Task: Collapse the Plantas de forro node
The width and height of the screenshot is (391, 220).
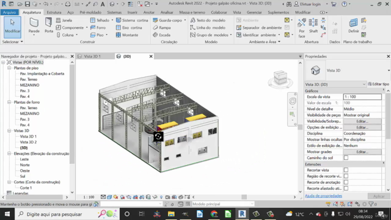Action: 9,102
